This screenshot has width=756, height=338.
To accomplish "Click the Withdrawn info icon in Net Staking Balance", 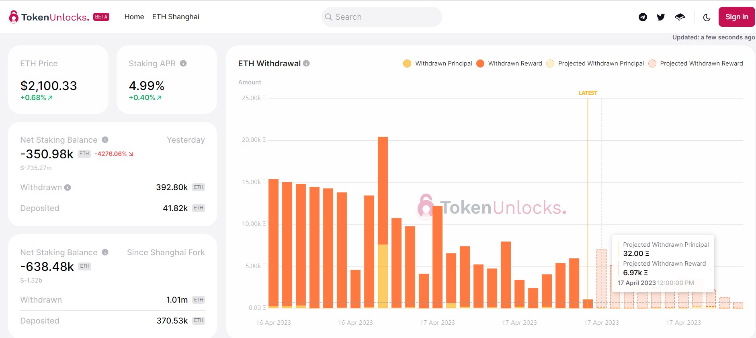I will pyautogui.click(x=68, y=187).
